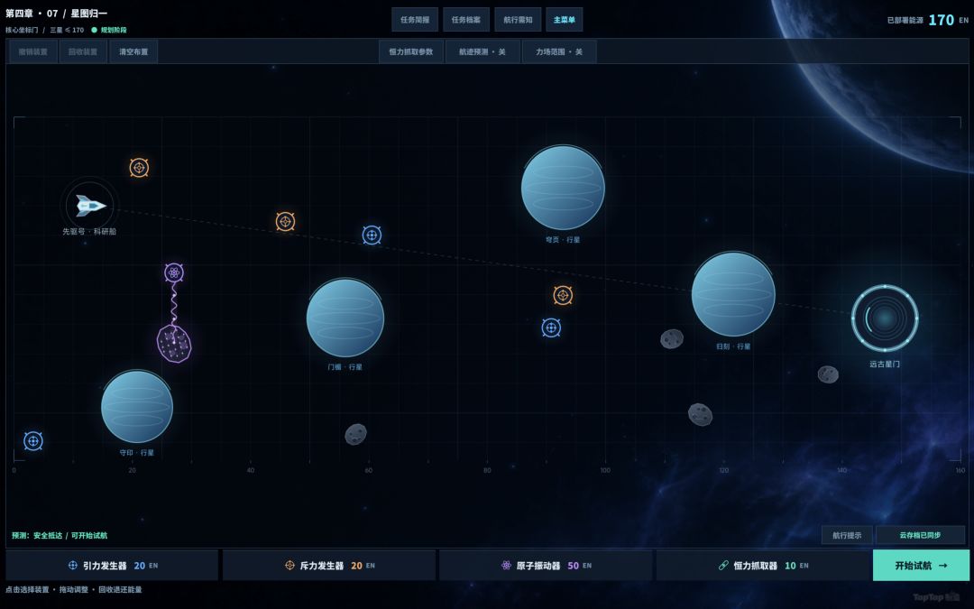Click the 清空布置 clear layout button

(133, 51)
